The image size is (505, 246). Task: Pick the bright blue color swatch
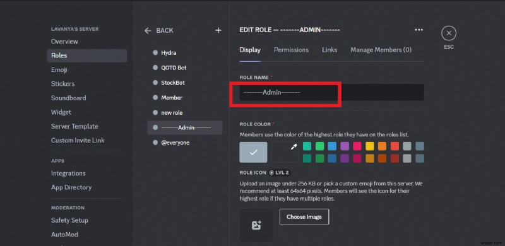tap(332, 146)
